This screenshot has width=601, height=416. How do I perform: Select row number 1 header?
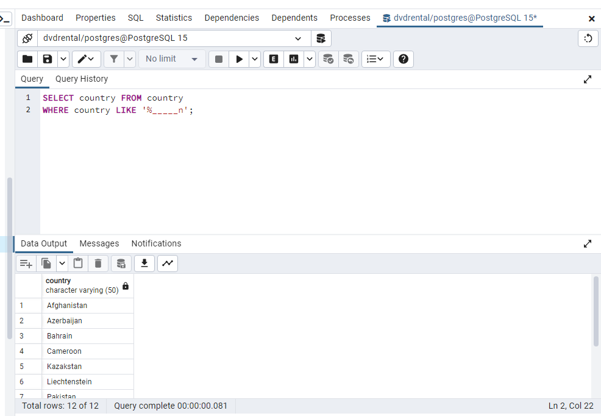coord(29,306)
